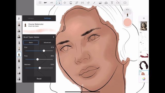This screenshot has height=93, width=165.
Task: Select the portrait photo layer thumbnail
Action: click(x=144, y=26)
